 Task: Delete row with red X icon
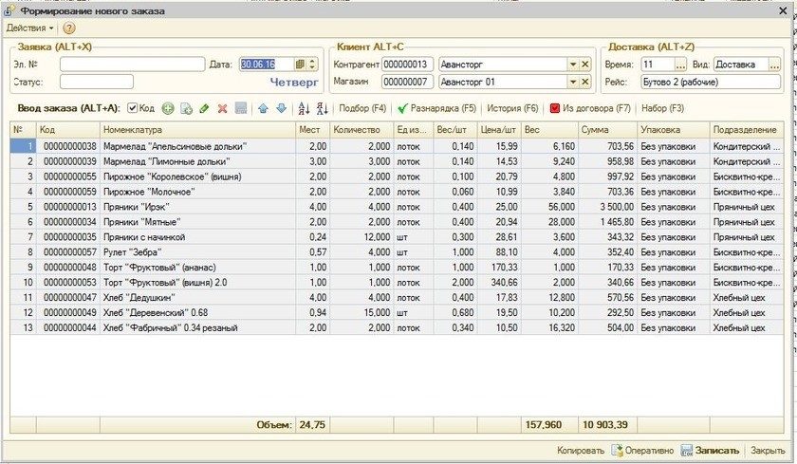click(x=222, y=108)
